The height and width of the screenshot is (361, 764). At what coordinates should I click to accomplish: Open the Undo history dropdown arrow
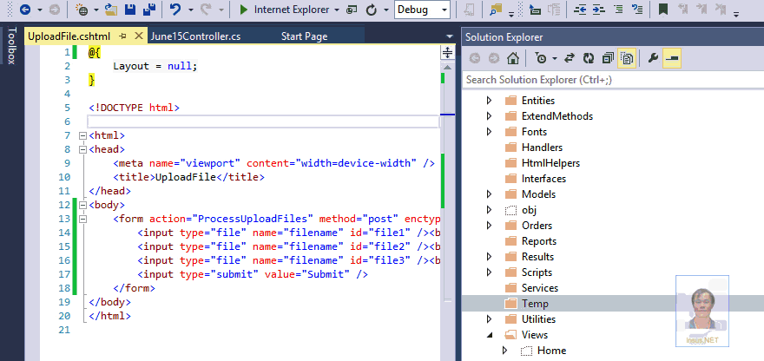pyautogui.click(x=190, y=10)
